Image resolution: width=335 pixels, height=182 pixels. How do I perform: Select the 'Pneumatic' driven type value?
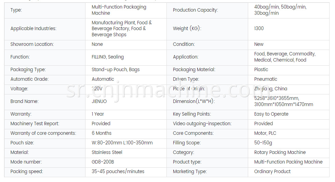coord(266,79)
